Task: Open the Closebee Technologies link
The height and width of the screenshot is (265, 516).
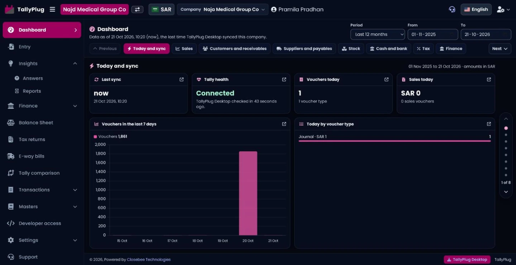Action: pos(149,260)
